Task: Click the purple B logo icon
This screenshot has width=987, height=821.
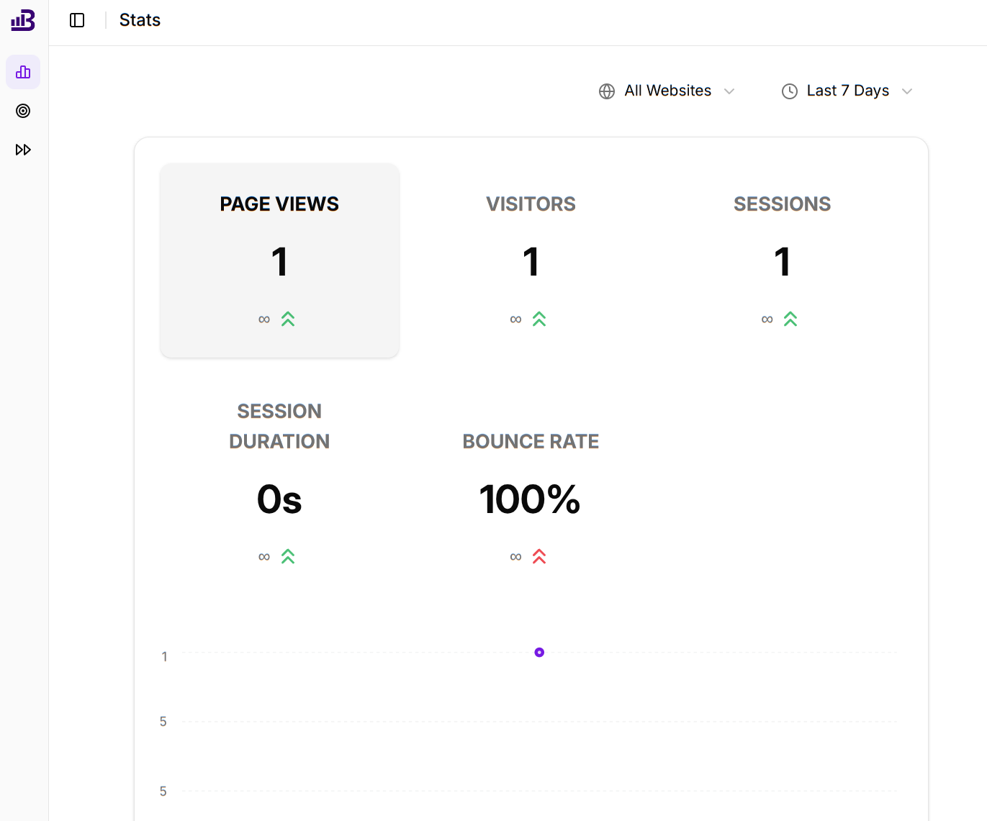Action: pyautogui.click(x=23, y=20)
